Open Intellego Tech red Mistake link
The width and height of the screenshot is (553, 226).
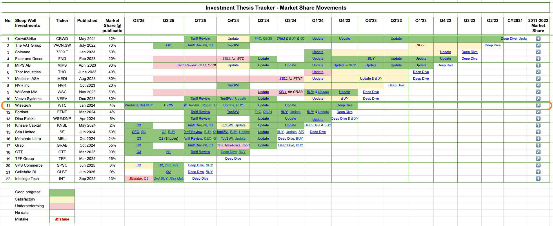coord(136,178)
